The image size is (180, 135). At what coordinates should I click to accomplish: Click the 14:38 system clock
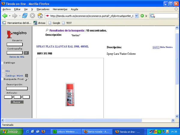(174, 132)
